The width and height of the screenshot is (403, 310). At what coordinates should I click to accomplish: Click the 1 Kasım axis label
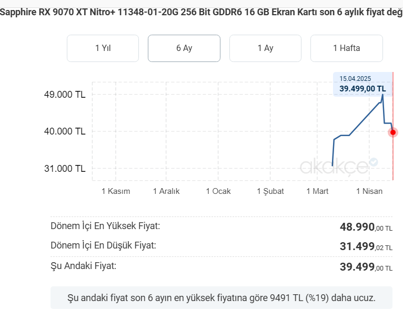(x=116, y=191)
